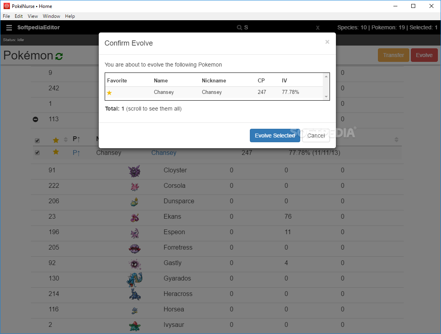The width and height of the screenshot is (441, 334).
Task: Click the Nickname column header in the dialog
Action: tap(214, 80)
